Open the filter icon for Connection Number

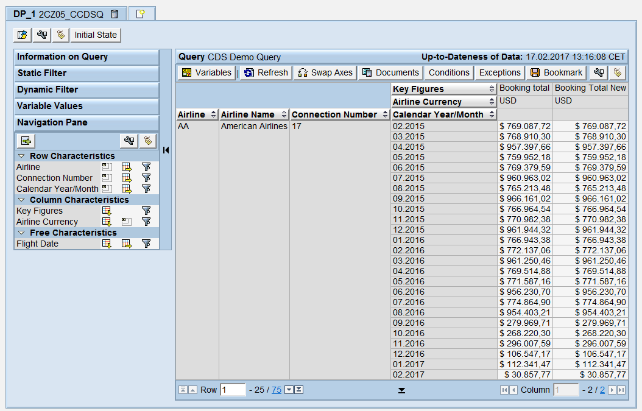147,178
